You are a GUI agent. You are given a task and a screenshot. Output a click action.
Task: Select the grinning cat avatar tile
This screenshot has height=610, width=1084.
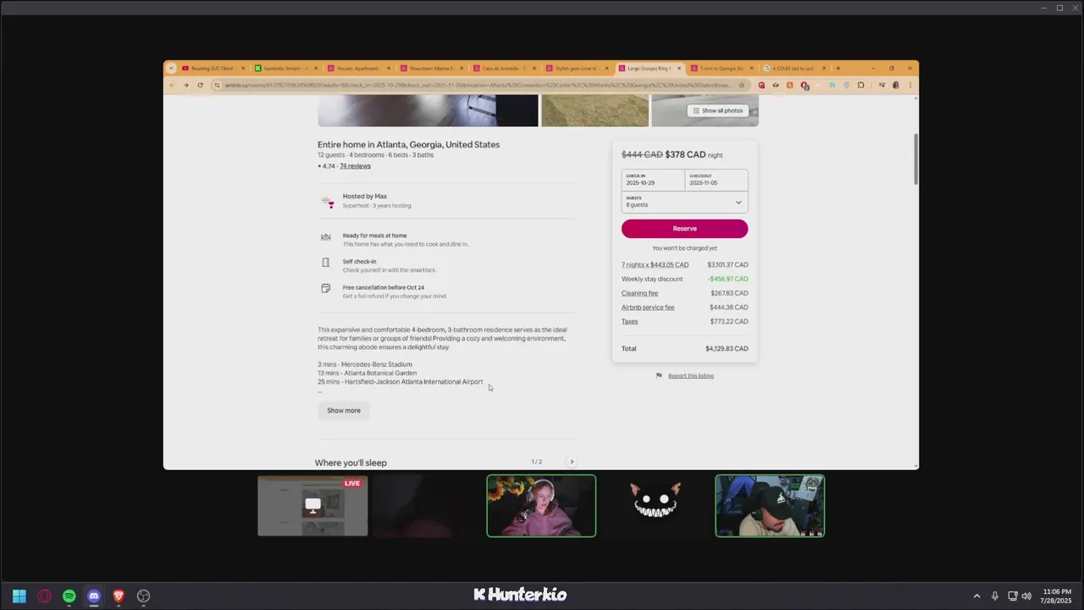(x=655, y=506)
